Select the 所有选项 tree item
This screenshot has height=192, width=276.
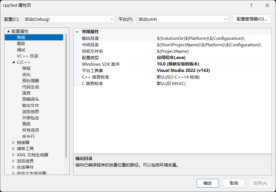pos(31,130)
